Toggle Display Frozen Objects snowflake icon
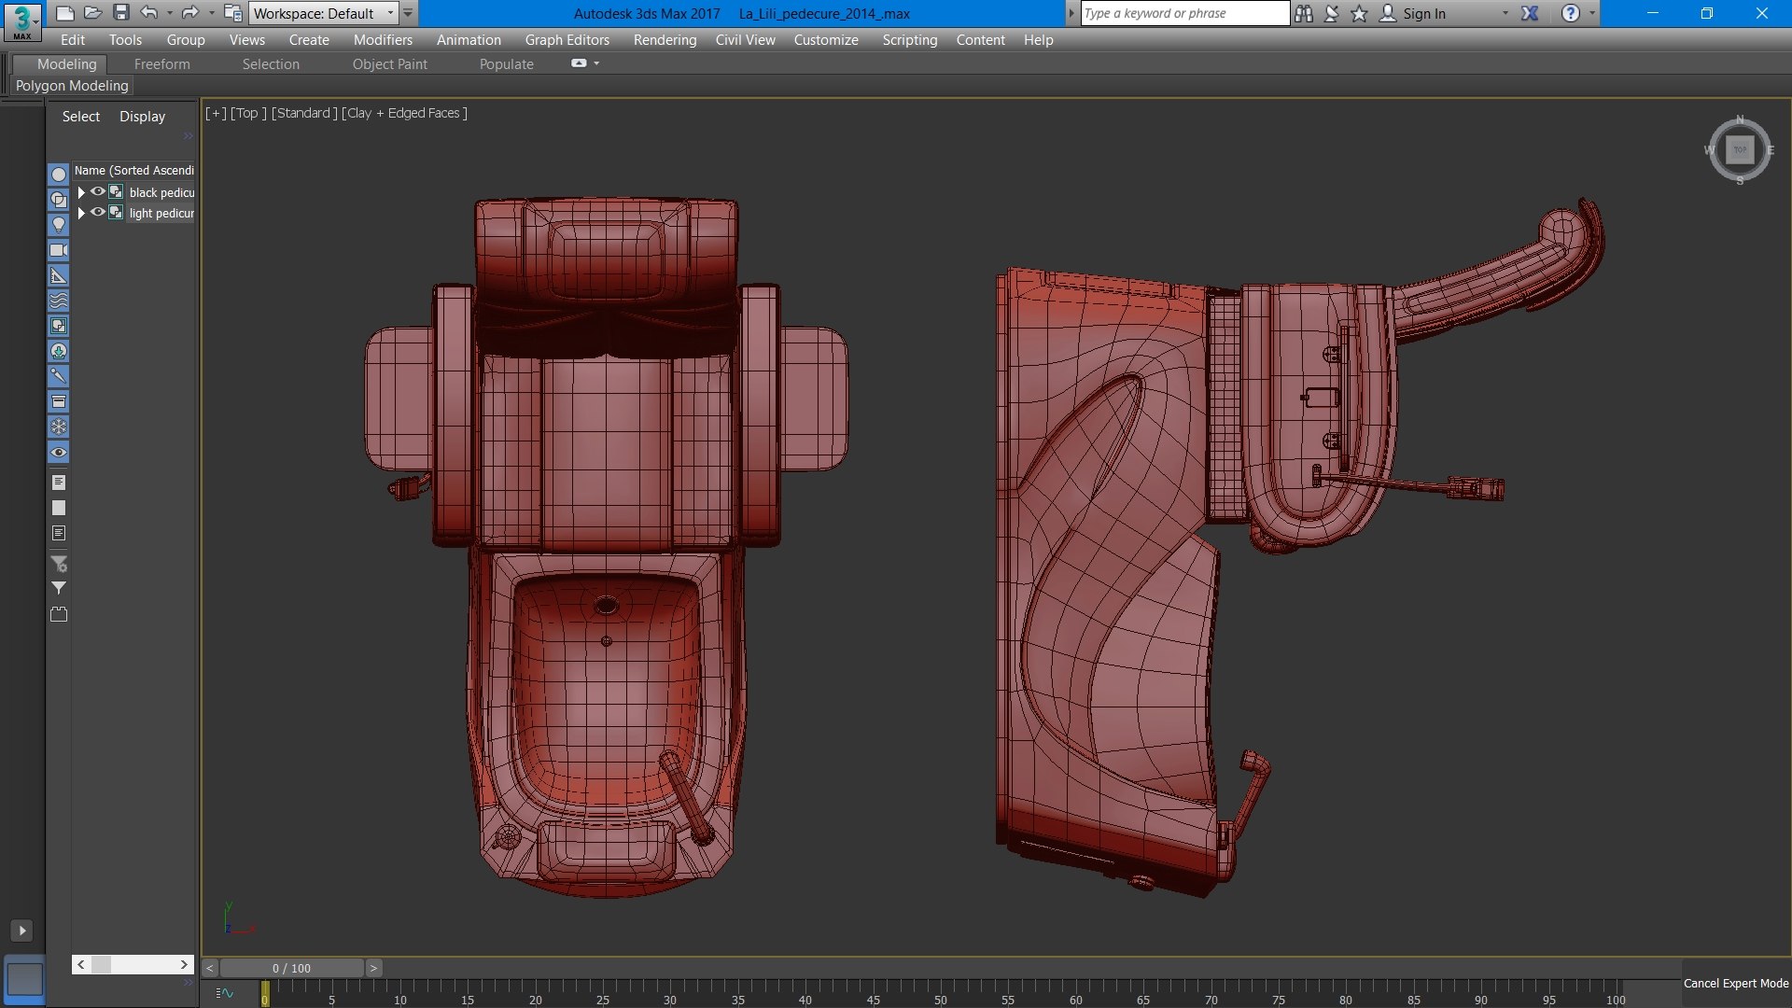 [59, 427]
